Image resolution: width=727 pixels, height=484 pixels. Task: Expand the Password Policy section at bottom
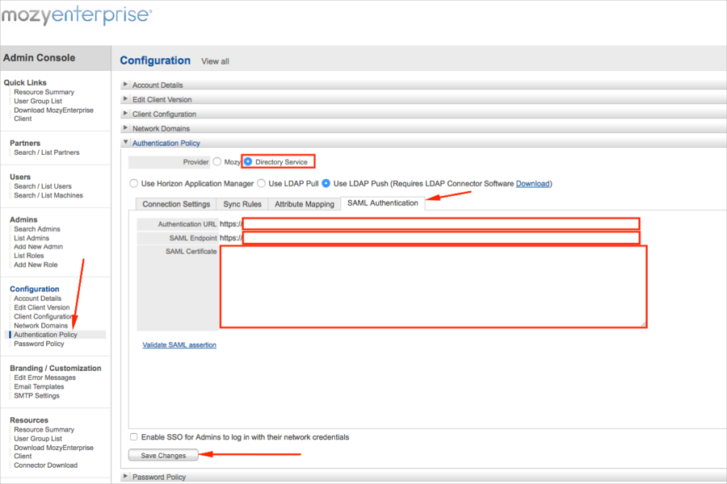coord(158,478)
